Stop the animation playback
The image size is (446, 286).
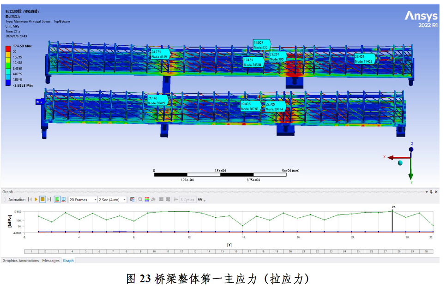[x=42, y=200]
